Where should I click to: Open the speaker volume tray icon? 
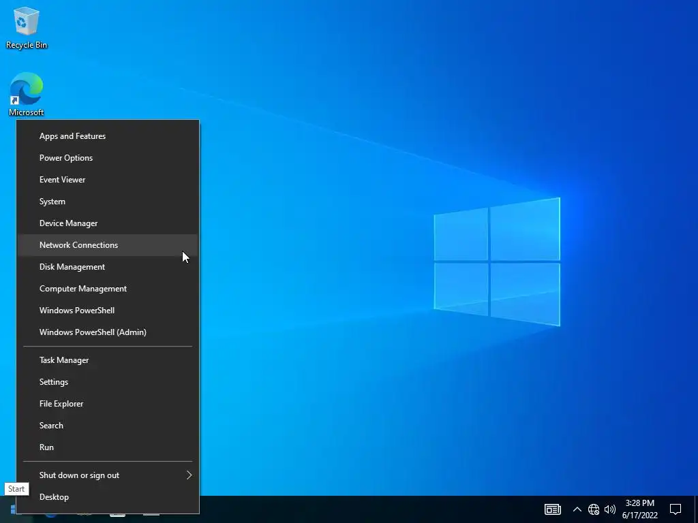pyautogui.click(x=610, y=509)
